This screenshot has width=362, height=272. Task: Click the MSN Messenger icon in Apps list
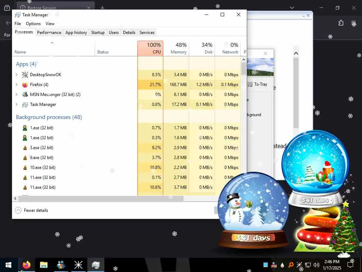coord(25,94)
